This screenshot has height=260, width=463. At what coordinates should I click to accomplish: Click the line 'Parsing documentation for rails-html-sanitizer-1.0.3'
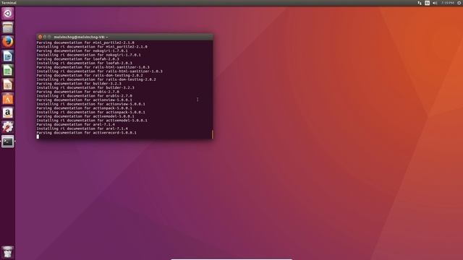point(93,67)
